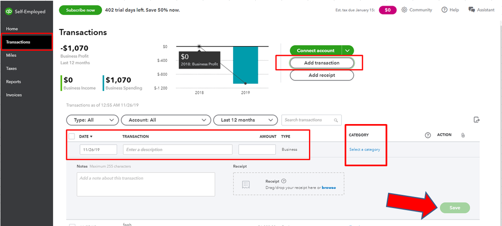Image resolution: width=502 pixels, height=226 pixels.
Task: Expand the Last 12 months dropdown
Action: (x=245, y=120)
